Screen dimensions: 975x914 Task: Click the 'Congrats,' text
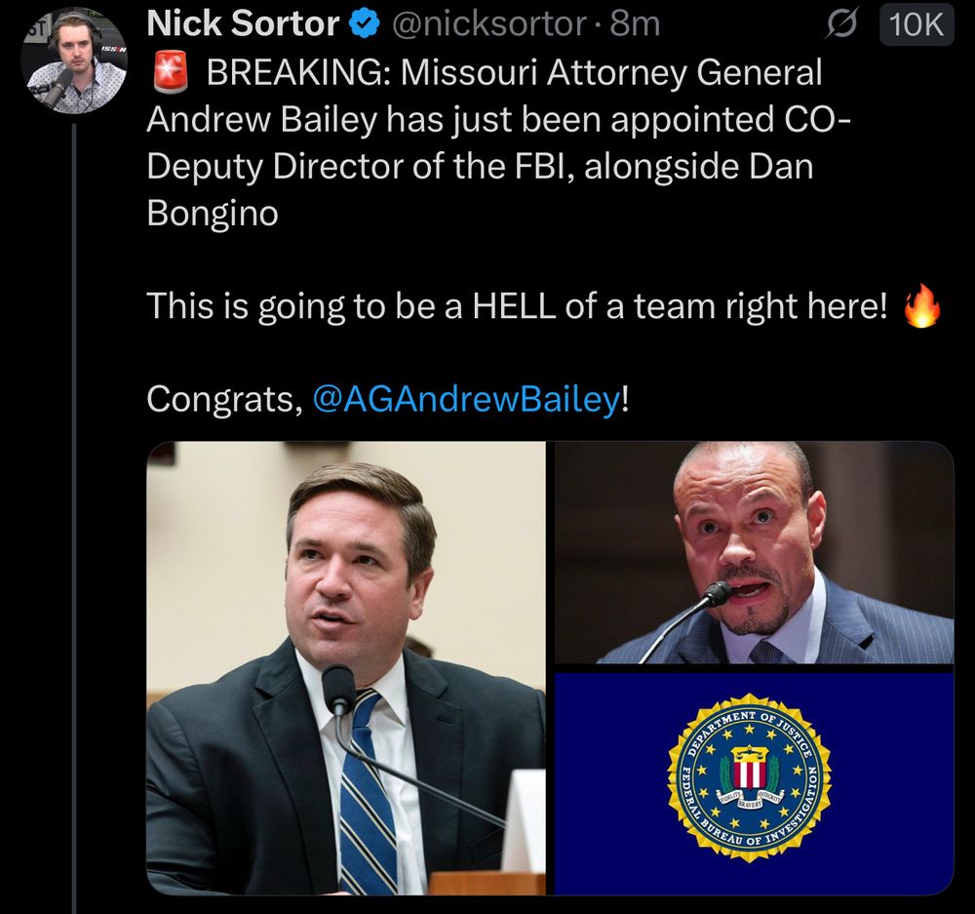tap(225, 399)
